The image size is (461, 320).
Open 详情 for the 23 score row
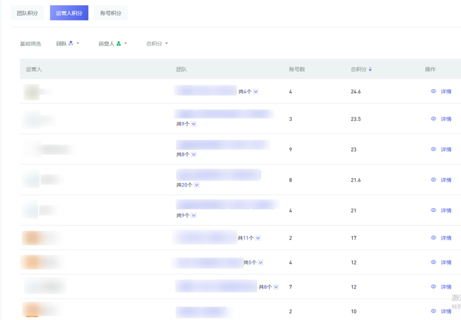point(446,150)
